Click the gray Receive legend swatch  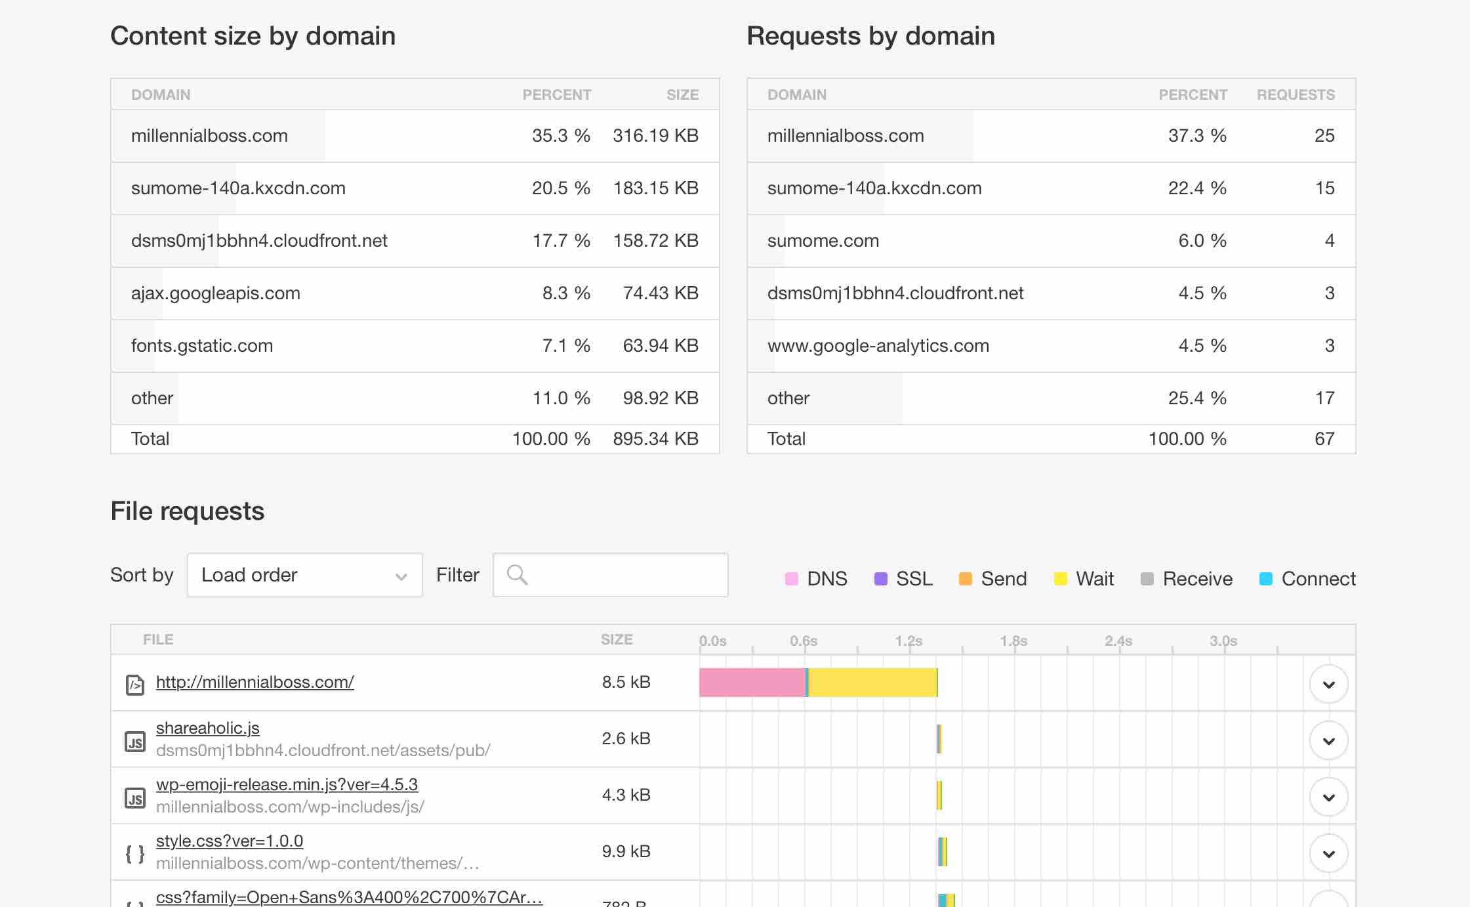click(x=1147, y=579)
